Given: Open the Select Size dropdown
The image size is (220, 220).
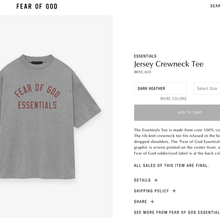Looking at the screenshot, I should (x=207, y=88).
